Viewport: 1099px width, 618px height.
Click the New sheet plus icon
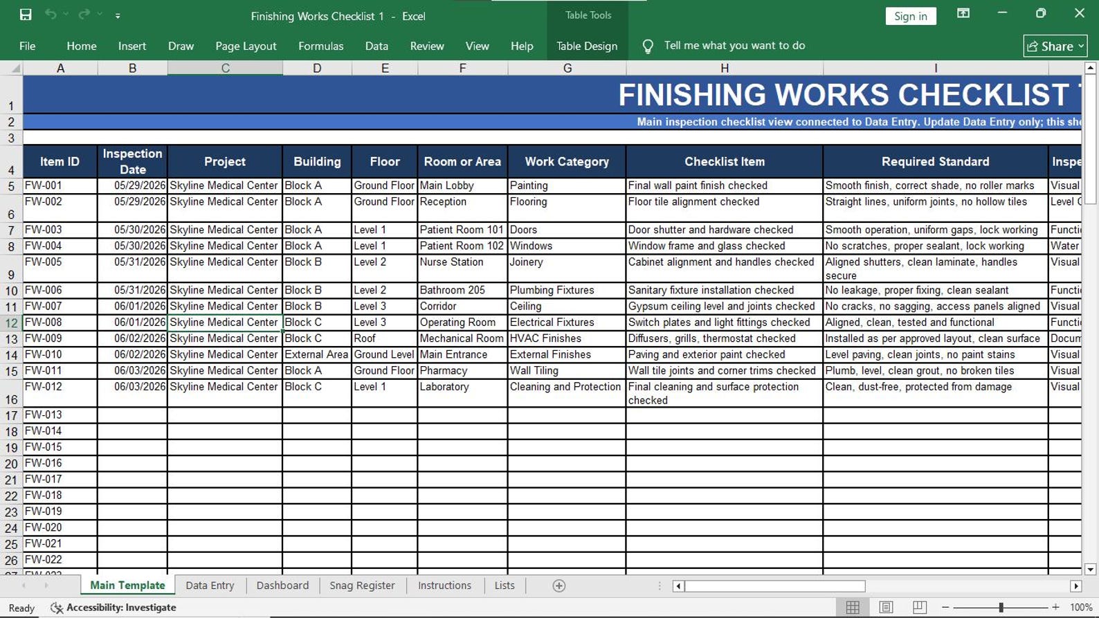click(x=559, y=586)
